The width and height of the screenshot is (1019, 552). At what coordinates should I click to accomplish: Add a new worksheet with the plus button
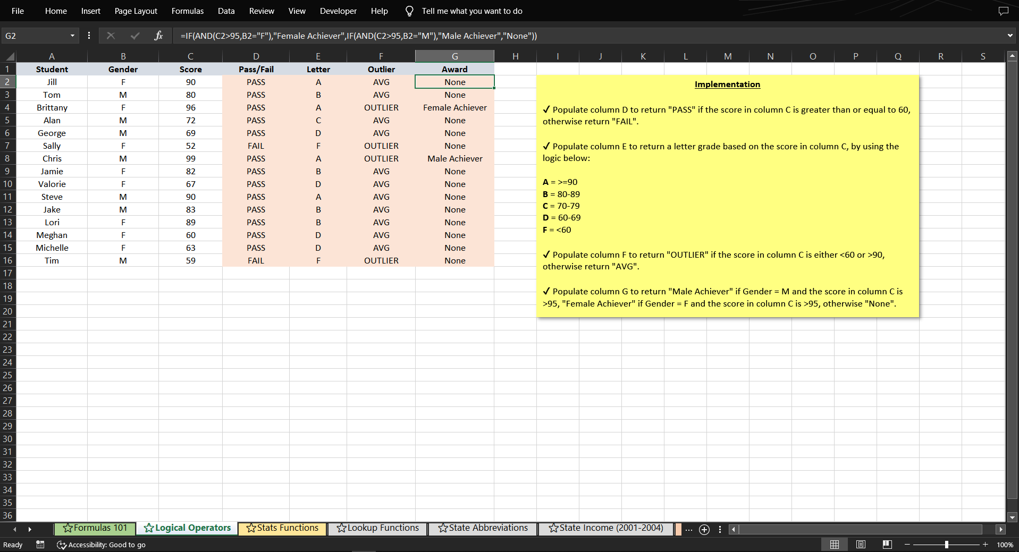point(705,529)
